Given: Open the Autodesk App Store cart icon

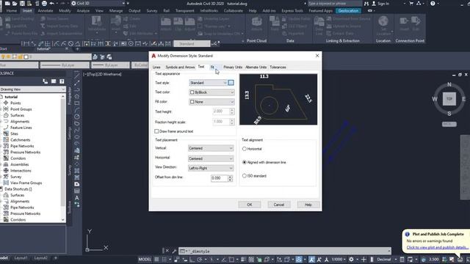Looking at the screenshot, I should [411, 3].
